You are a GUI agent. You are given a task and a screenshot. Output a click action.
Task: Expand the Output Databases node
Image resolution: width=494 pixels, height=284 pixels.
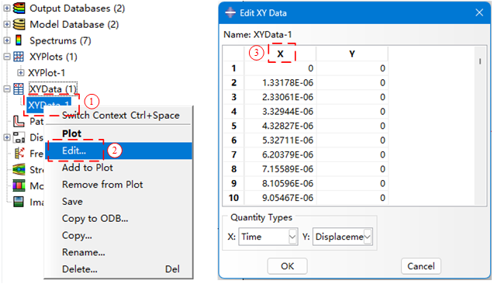[x=7, y=9]
